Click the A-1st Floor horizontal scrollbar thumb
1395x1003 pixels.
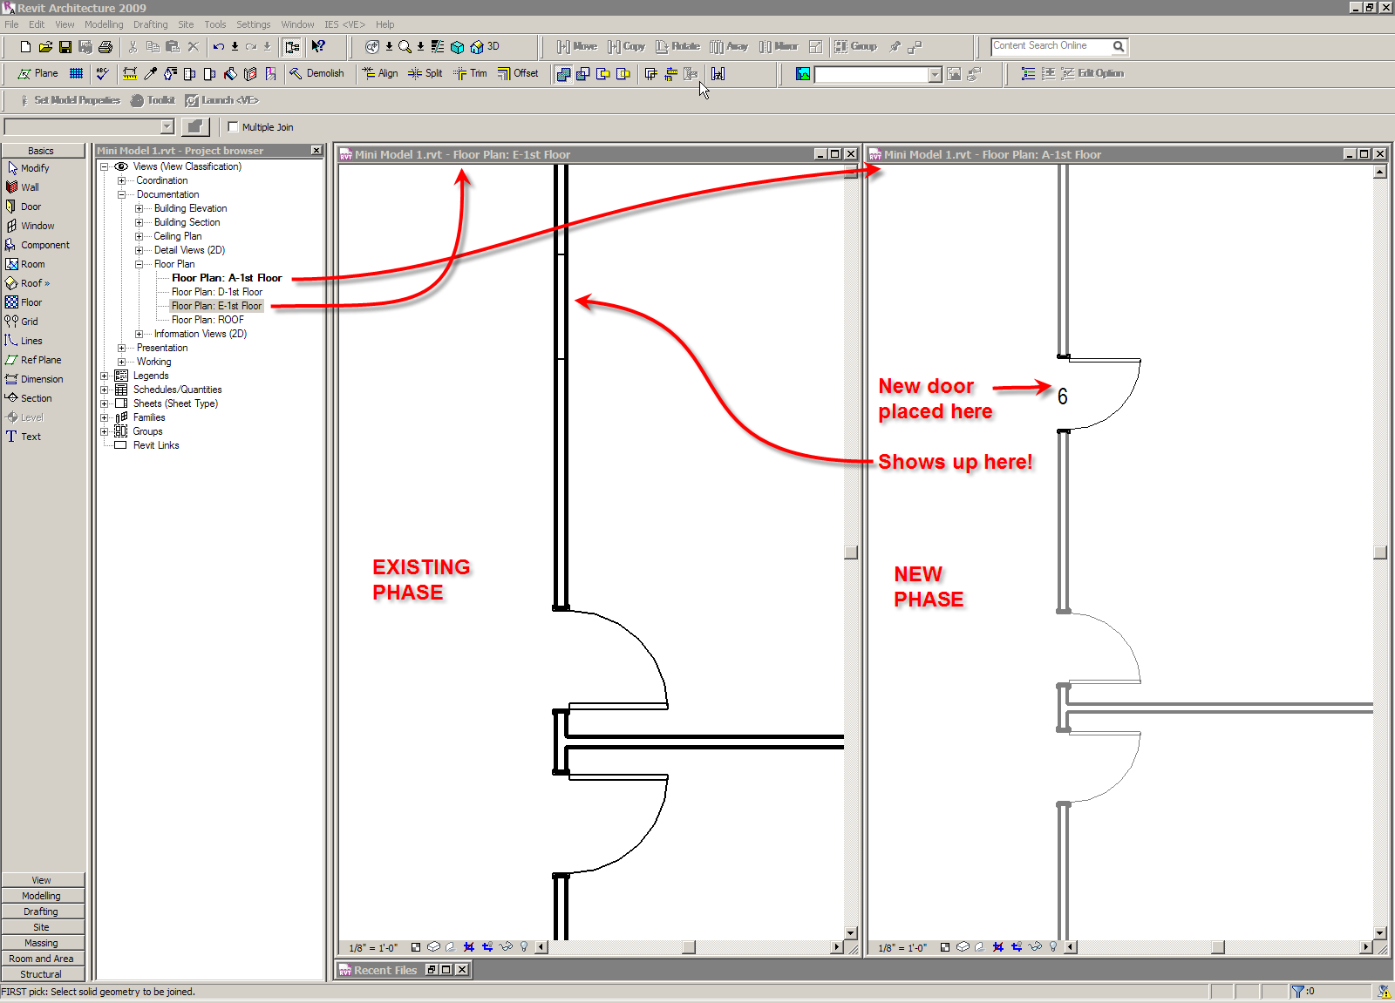(1218, 947)
